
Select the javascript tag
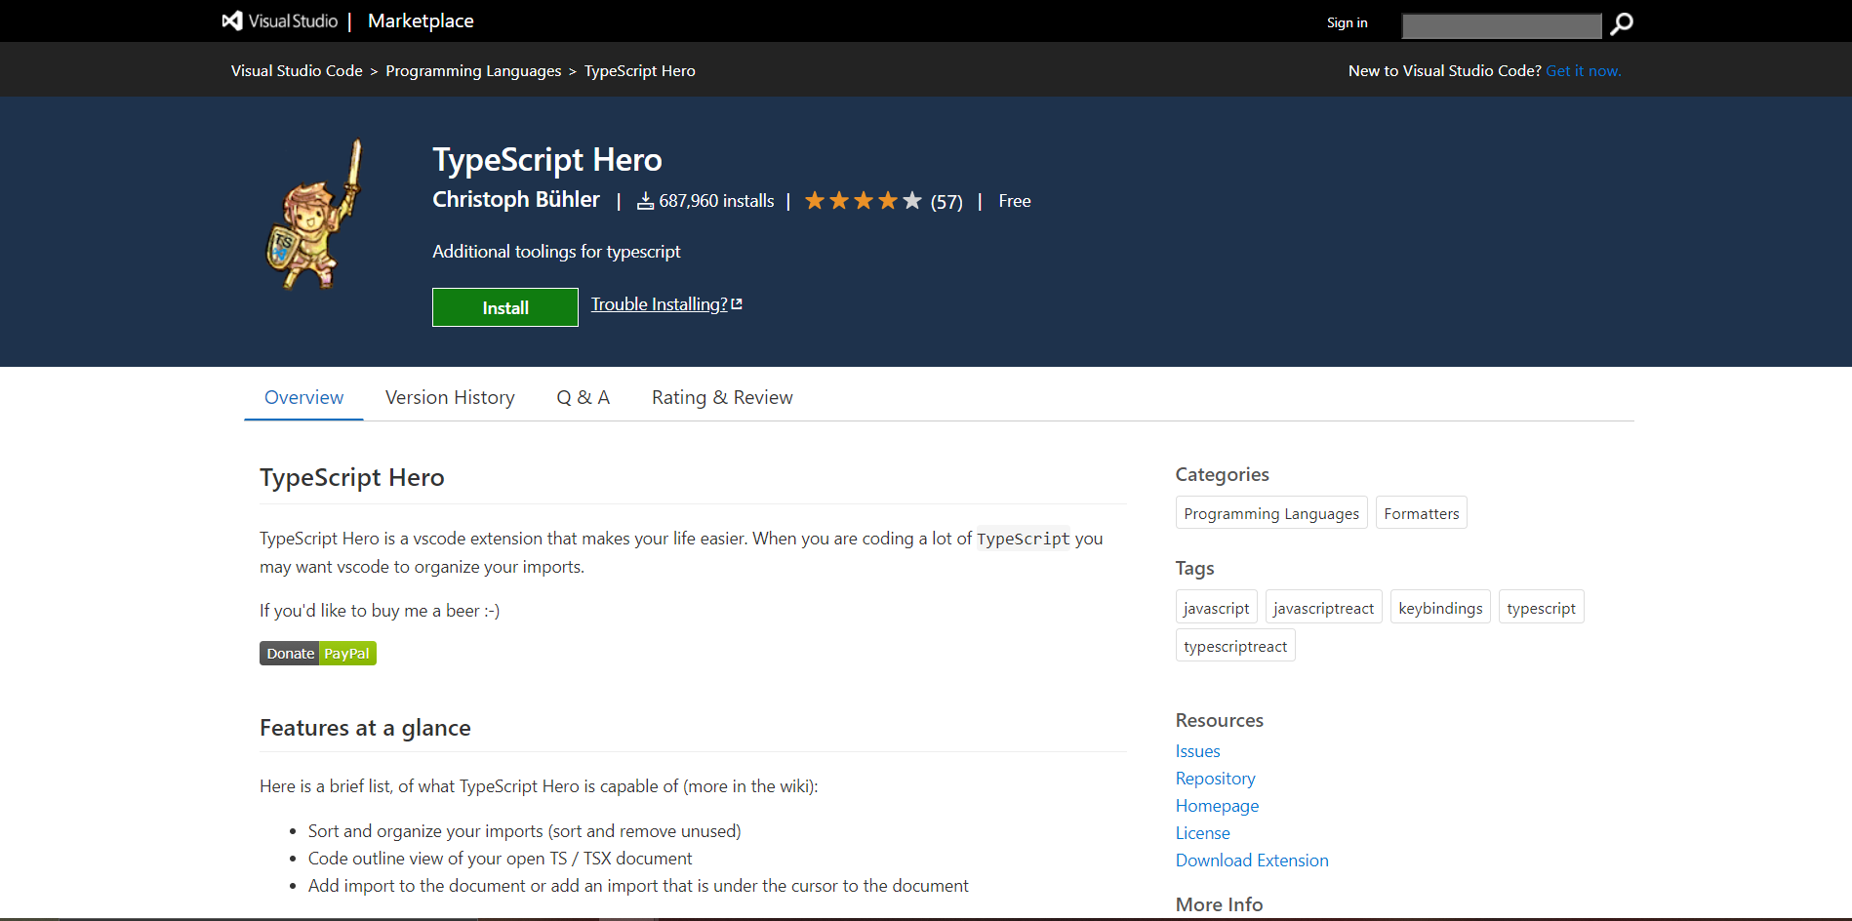(1216, 607)
